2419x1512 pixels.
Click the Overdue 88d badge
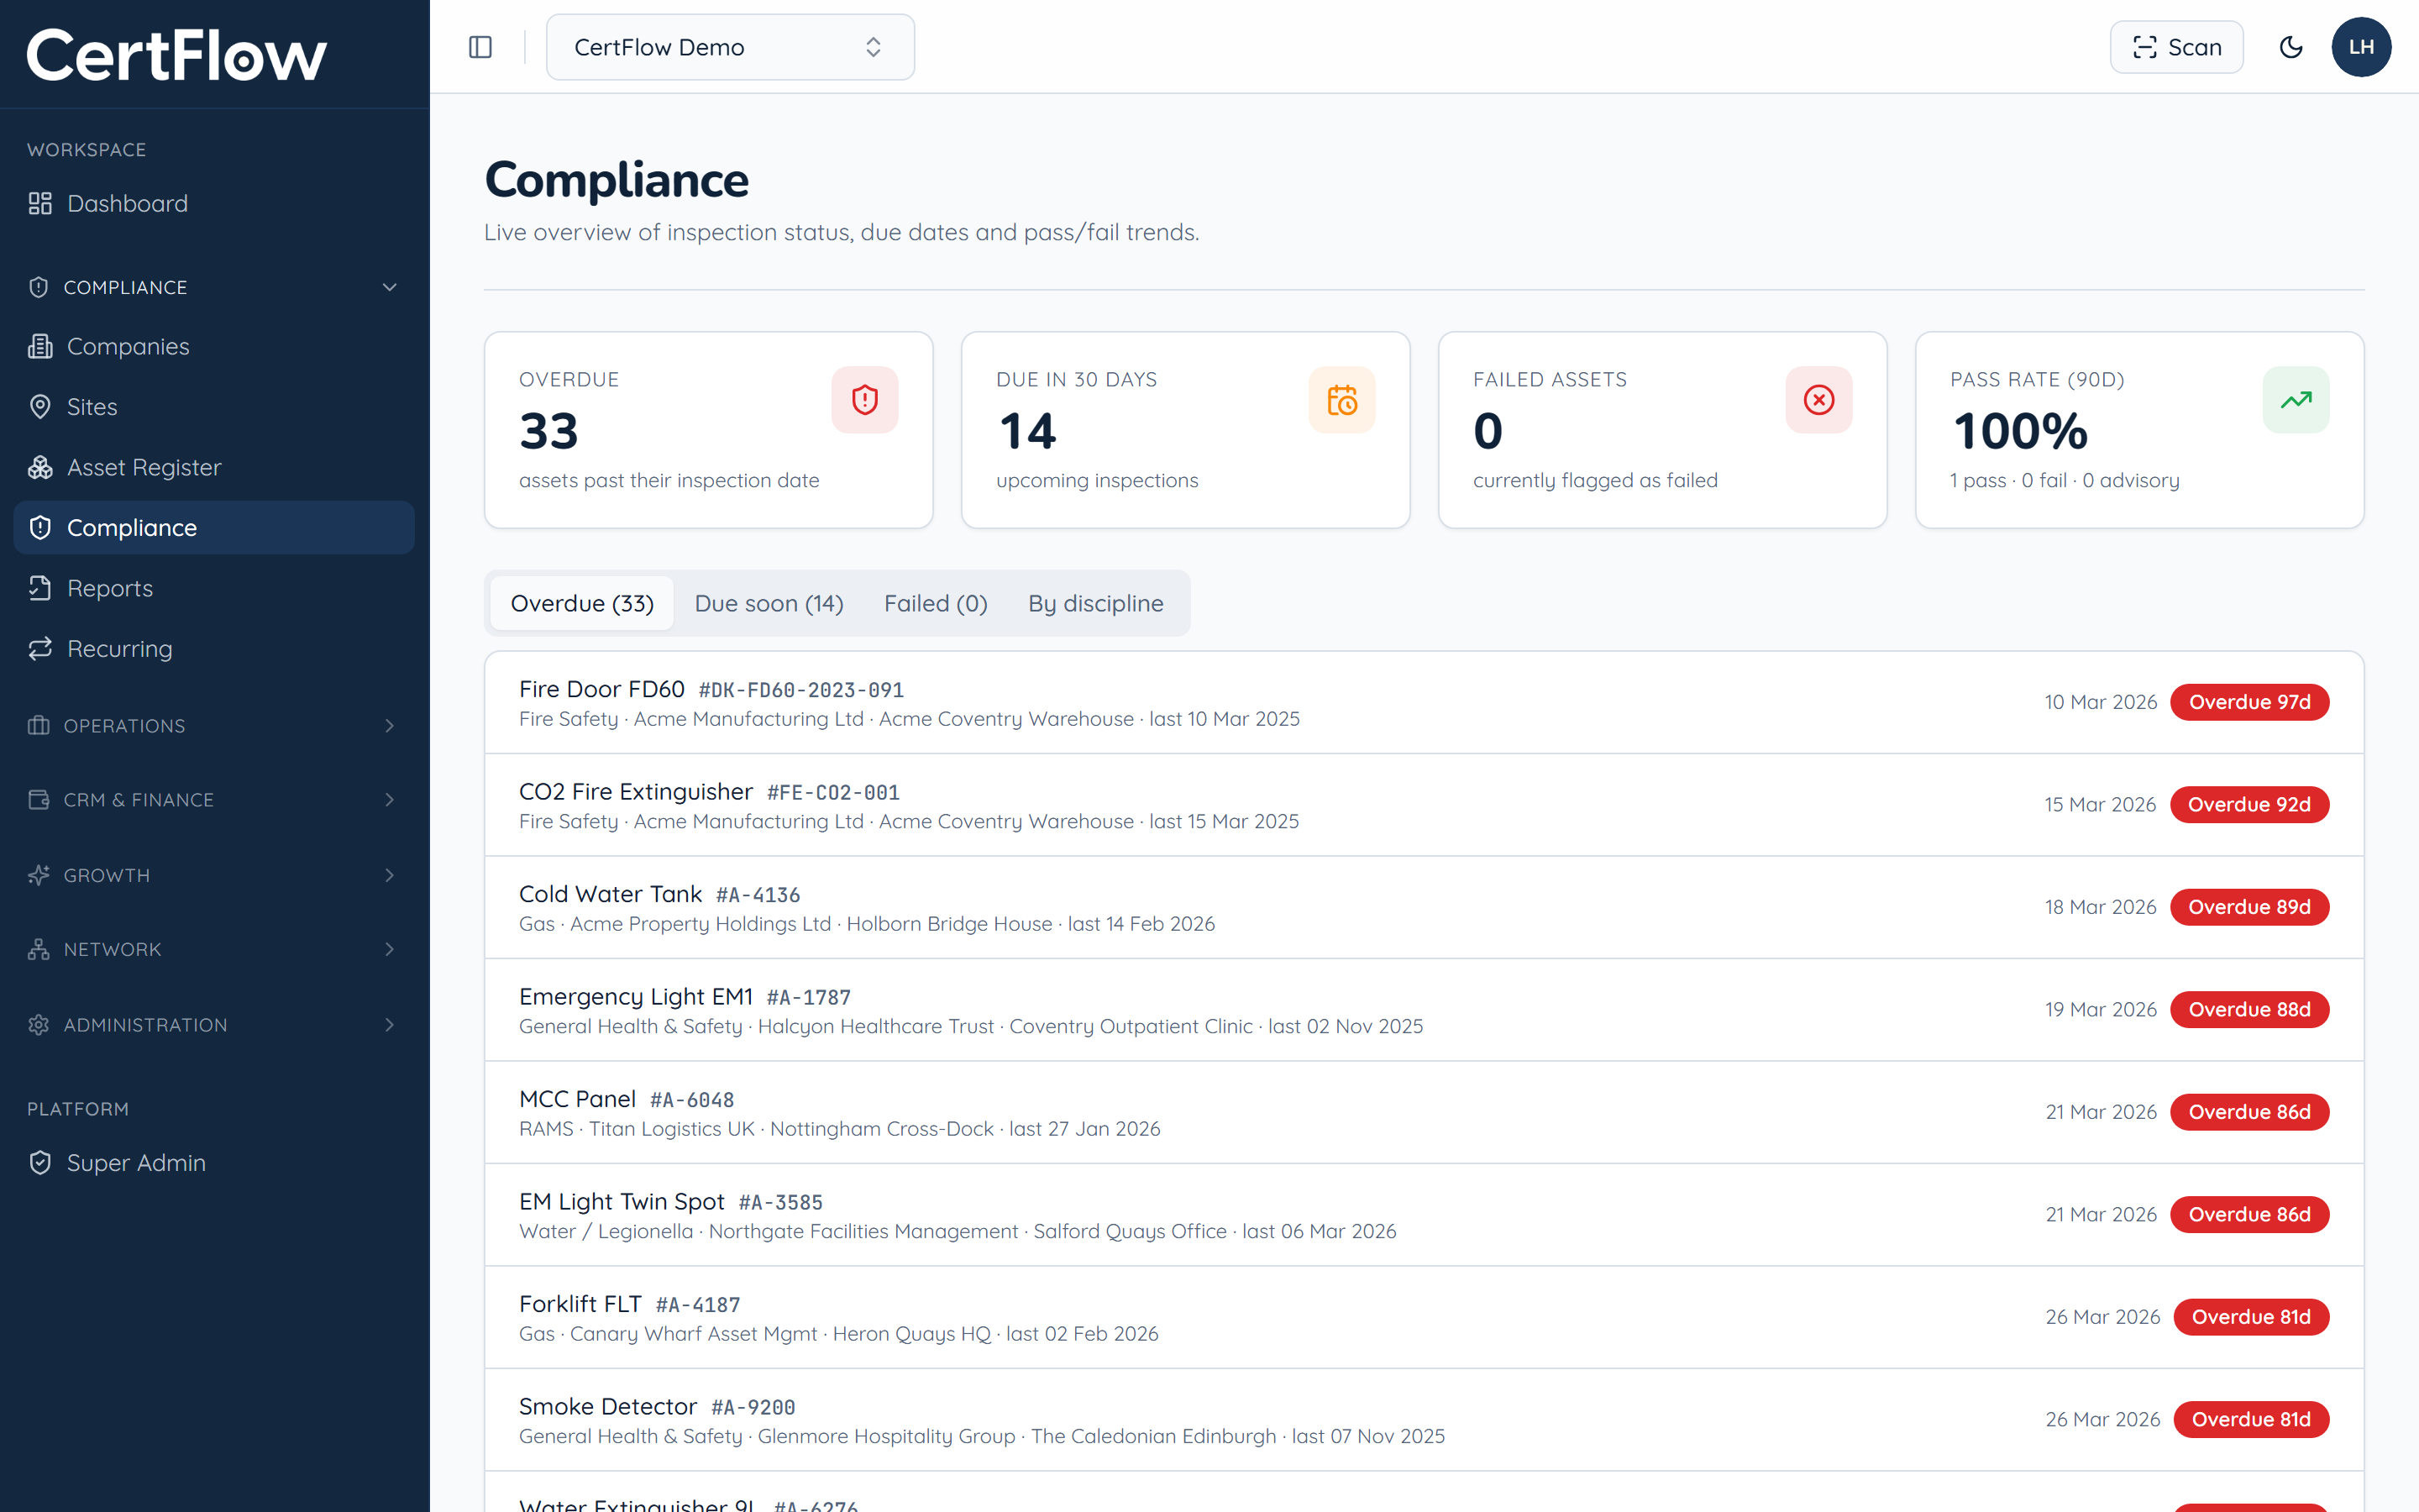pos(2249,1010)
